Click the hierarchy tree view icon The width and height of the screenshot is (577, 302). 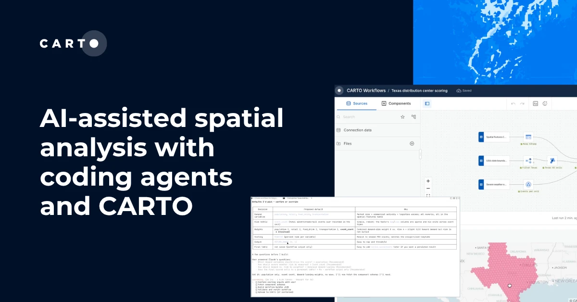point(414,117)
